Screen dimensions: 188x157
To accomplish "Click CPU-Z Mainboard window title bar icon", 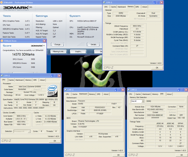I will pos(66,90).
